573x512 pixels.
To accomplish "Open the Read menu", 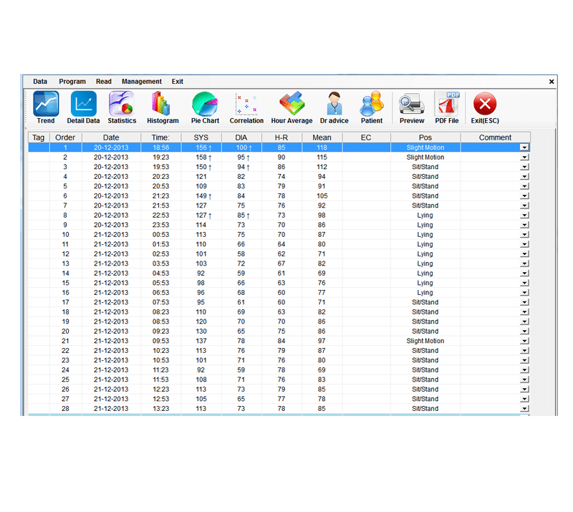I will (x=104, y=82).
